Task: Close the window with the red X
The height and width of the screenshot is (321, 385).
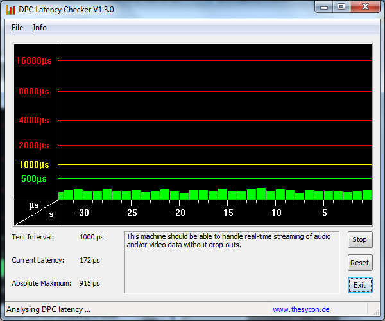Action: tap(364, 7)
